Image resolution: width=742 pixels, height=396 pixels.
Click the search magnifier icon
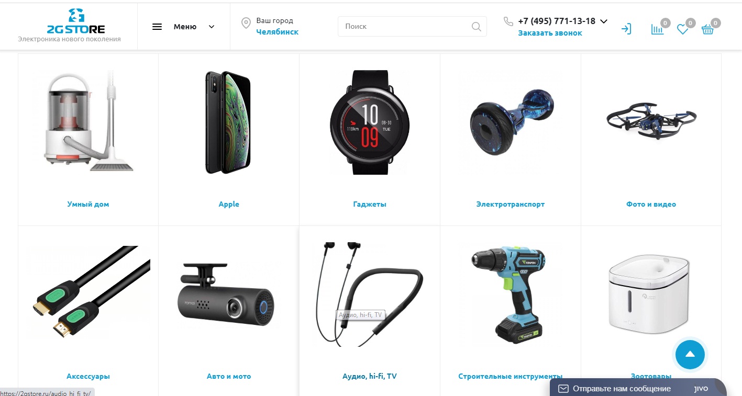tap(476, 27)
